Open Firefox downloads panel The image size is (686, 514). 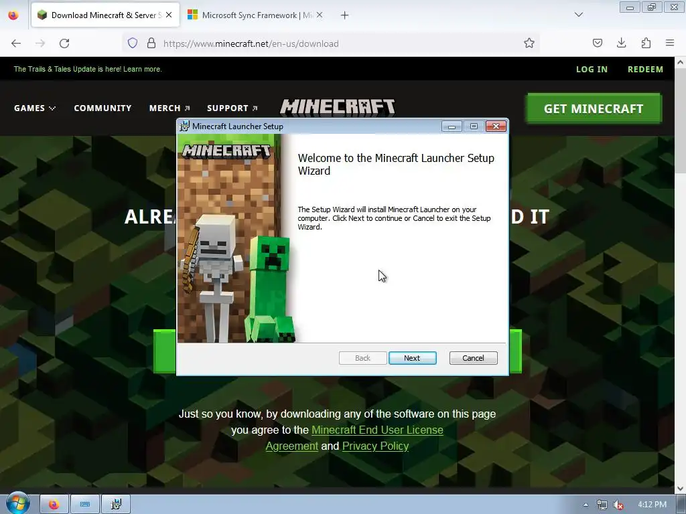tap(621, 44)
